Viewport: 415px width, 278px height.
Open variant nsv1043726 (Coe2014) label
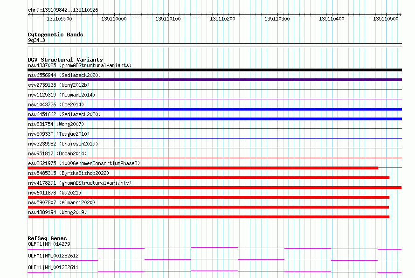(x=56, y=104)
